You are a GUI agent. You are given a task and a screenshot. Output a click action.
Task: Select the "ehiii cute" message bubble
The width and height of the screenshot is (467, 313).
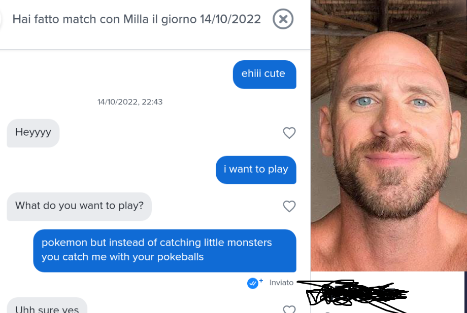click(264, 74)
